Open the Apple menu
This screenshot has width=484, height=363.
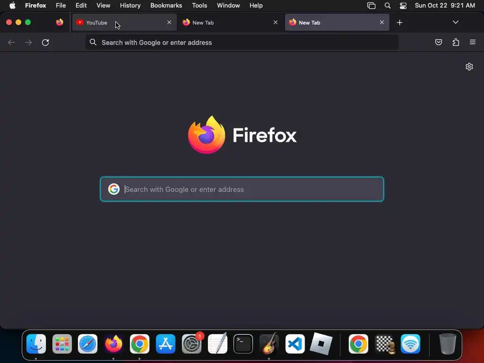click(x=12, y=5)
